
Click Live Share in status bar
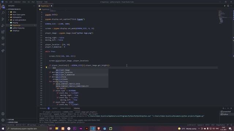[x=32, y=125]
